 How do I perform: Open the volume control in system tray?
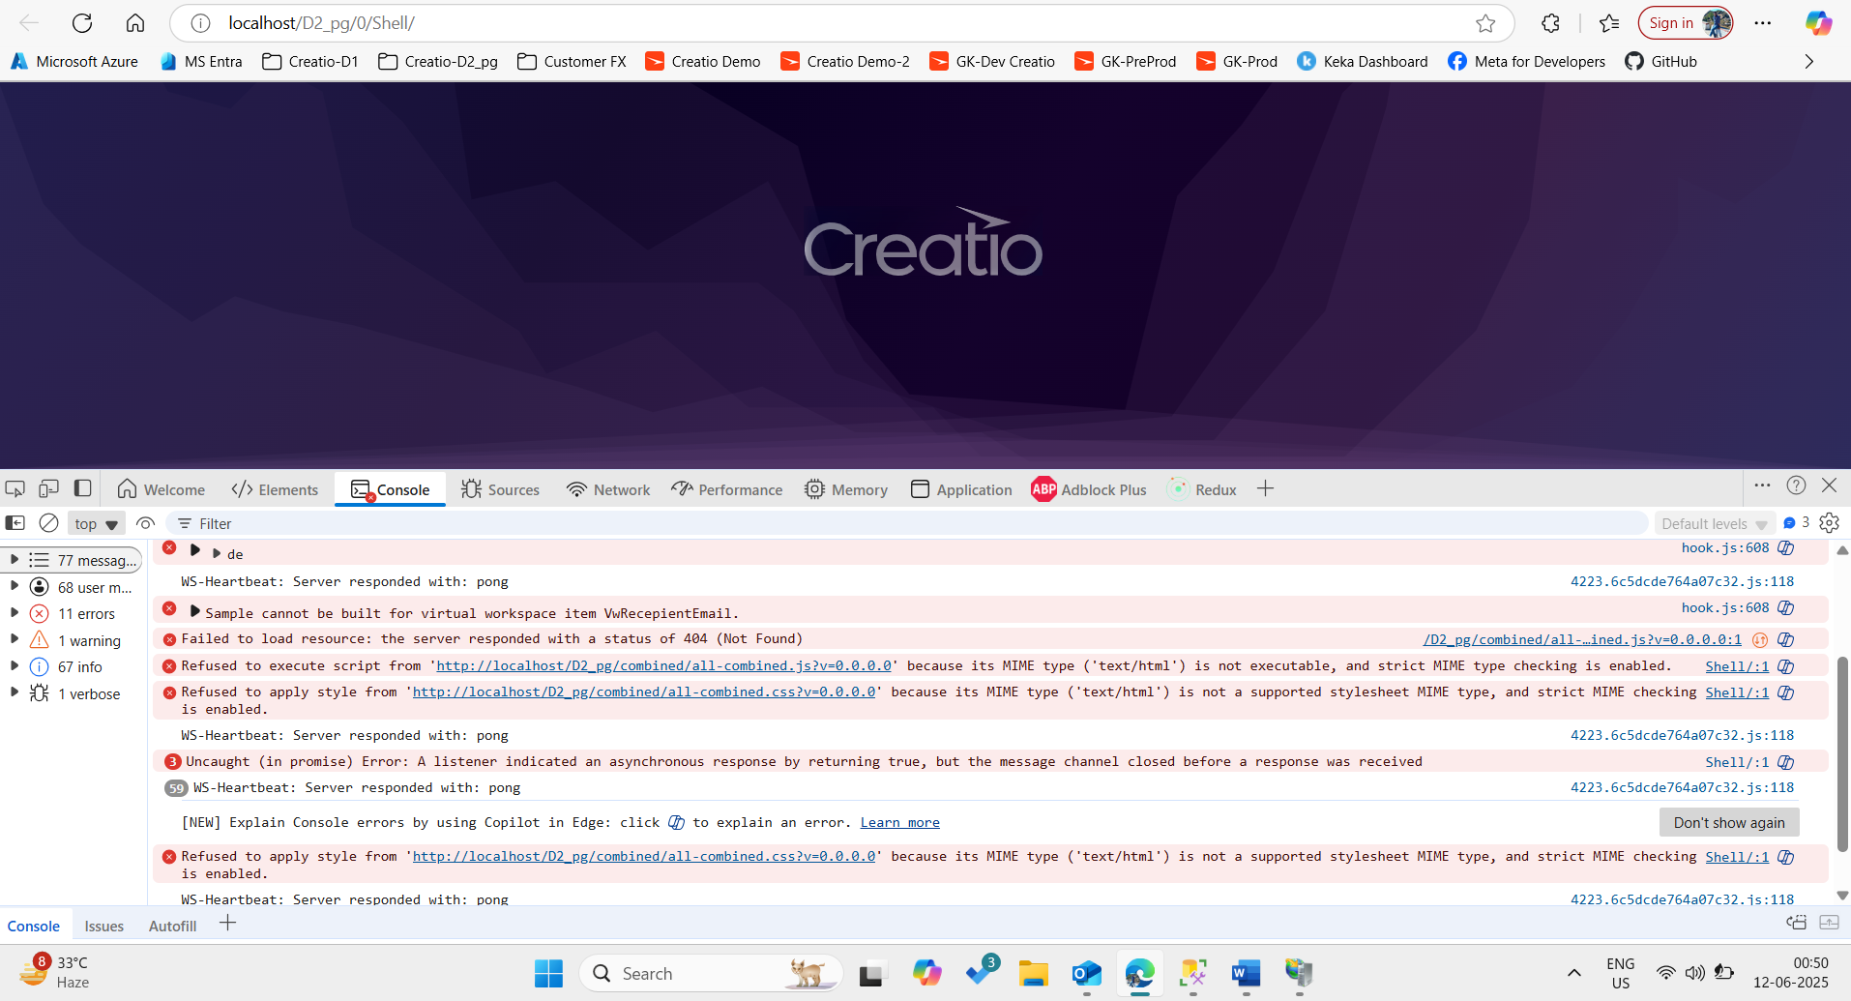[1694, 974]
